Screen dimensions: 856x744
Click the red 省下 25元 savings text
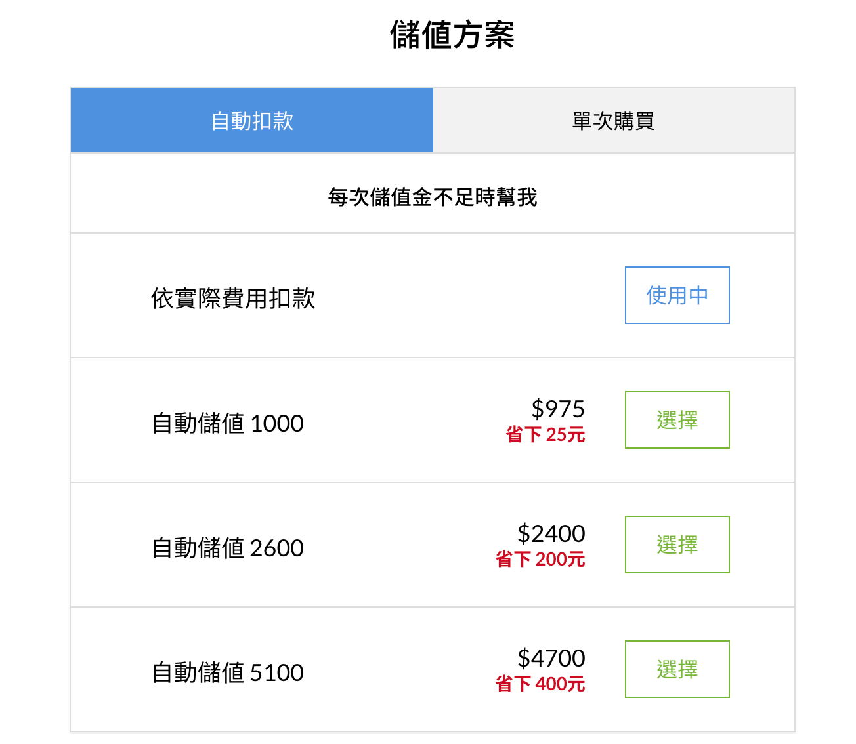[546, 434]
